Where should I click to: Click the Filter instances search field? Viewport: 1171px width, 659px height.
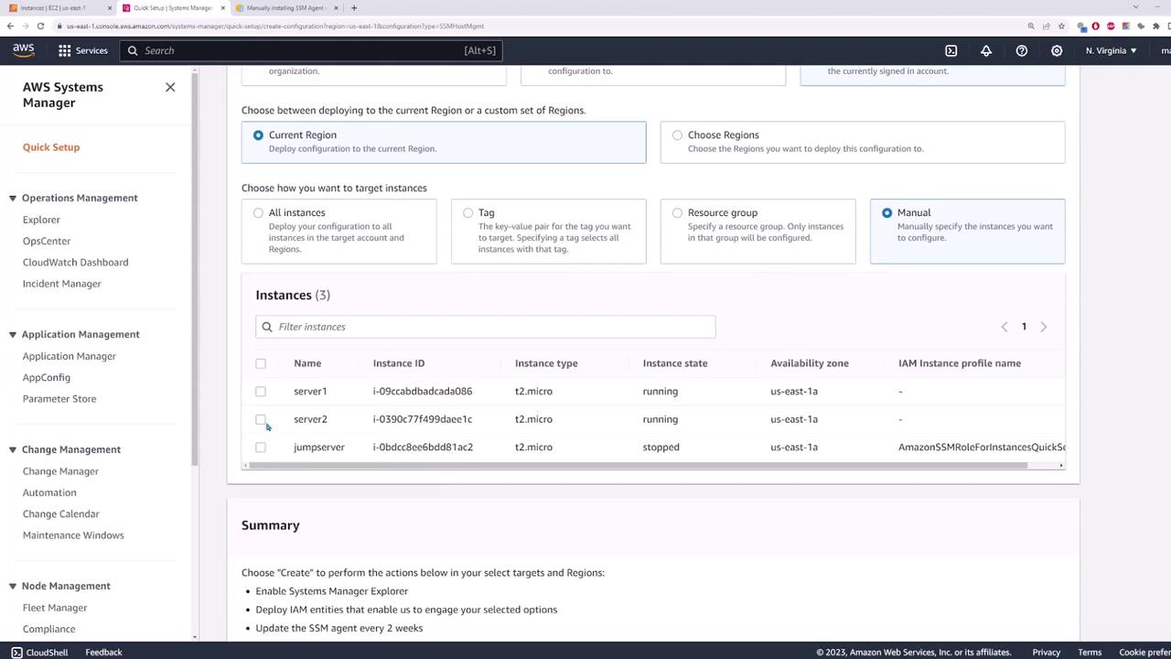(x=486, y=327)
